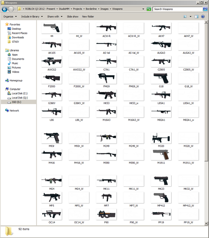The height and width of the screenshot is (238, 209).
Task: Select the M93r pistol thumbnail
Action: (52, 138)
